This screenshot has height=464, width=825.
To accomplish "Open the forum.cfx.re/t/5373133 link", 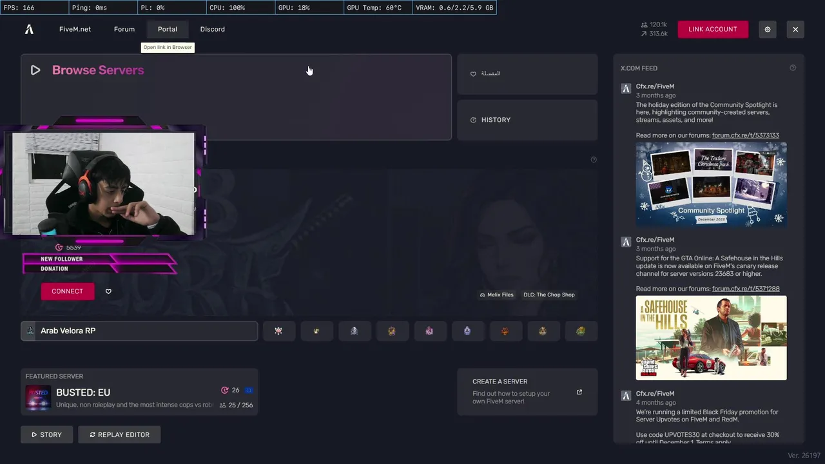I will (x=746, y=135).
